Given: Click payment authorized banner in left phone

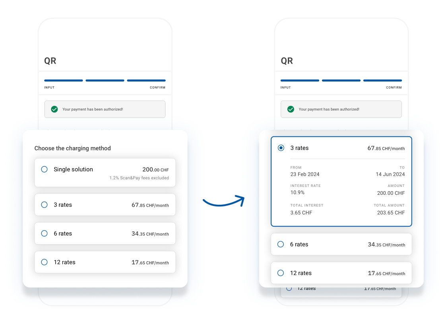Looking at the screenshot, I should [x=105, y=109].
